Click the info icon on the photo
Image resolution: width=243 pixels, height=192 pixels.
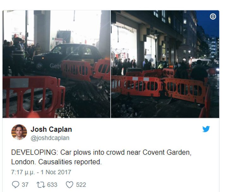pos(213,16)
